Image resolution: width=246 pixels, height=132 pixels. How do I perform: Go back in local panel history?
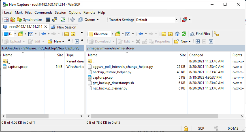(x=44, y=34)
